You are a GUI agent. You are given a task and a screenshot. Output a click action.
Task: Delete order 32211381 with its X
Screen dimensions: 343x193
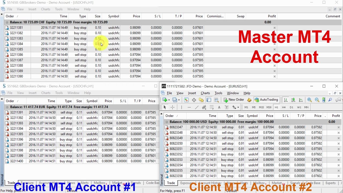pyautogui.click(x=274, y=28)
